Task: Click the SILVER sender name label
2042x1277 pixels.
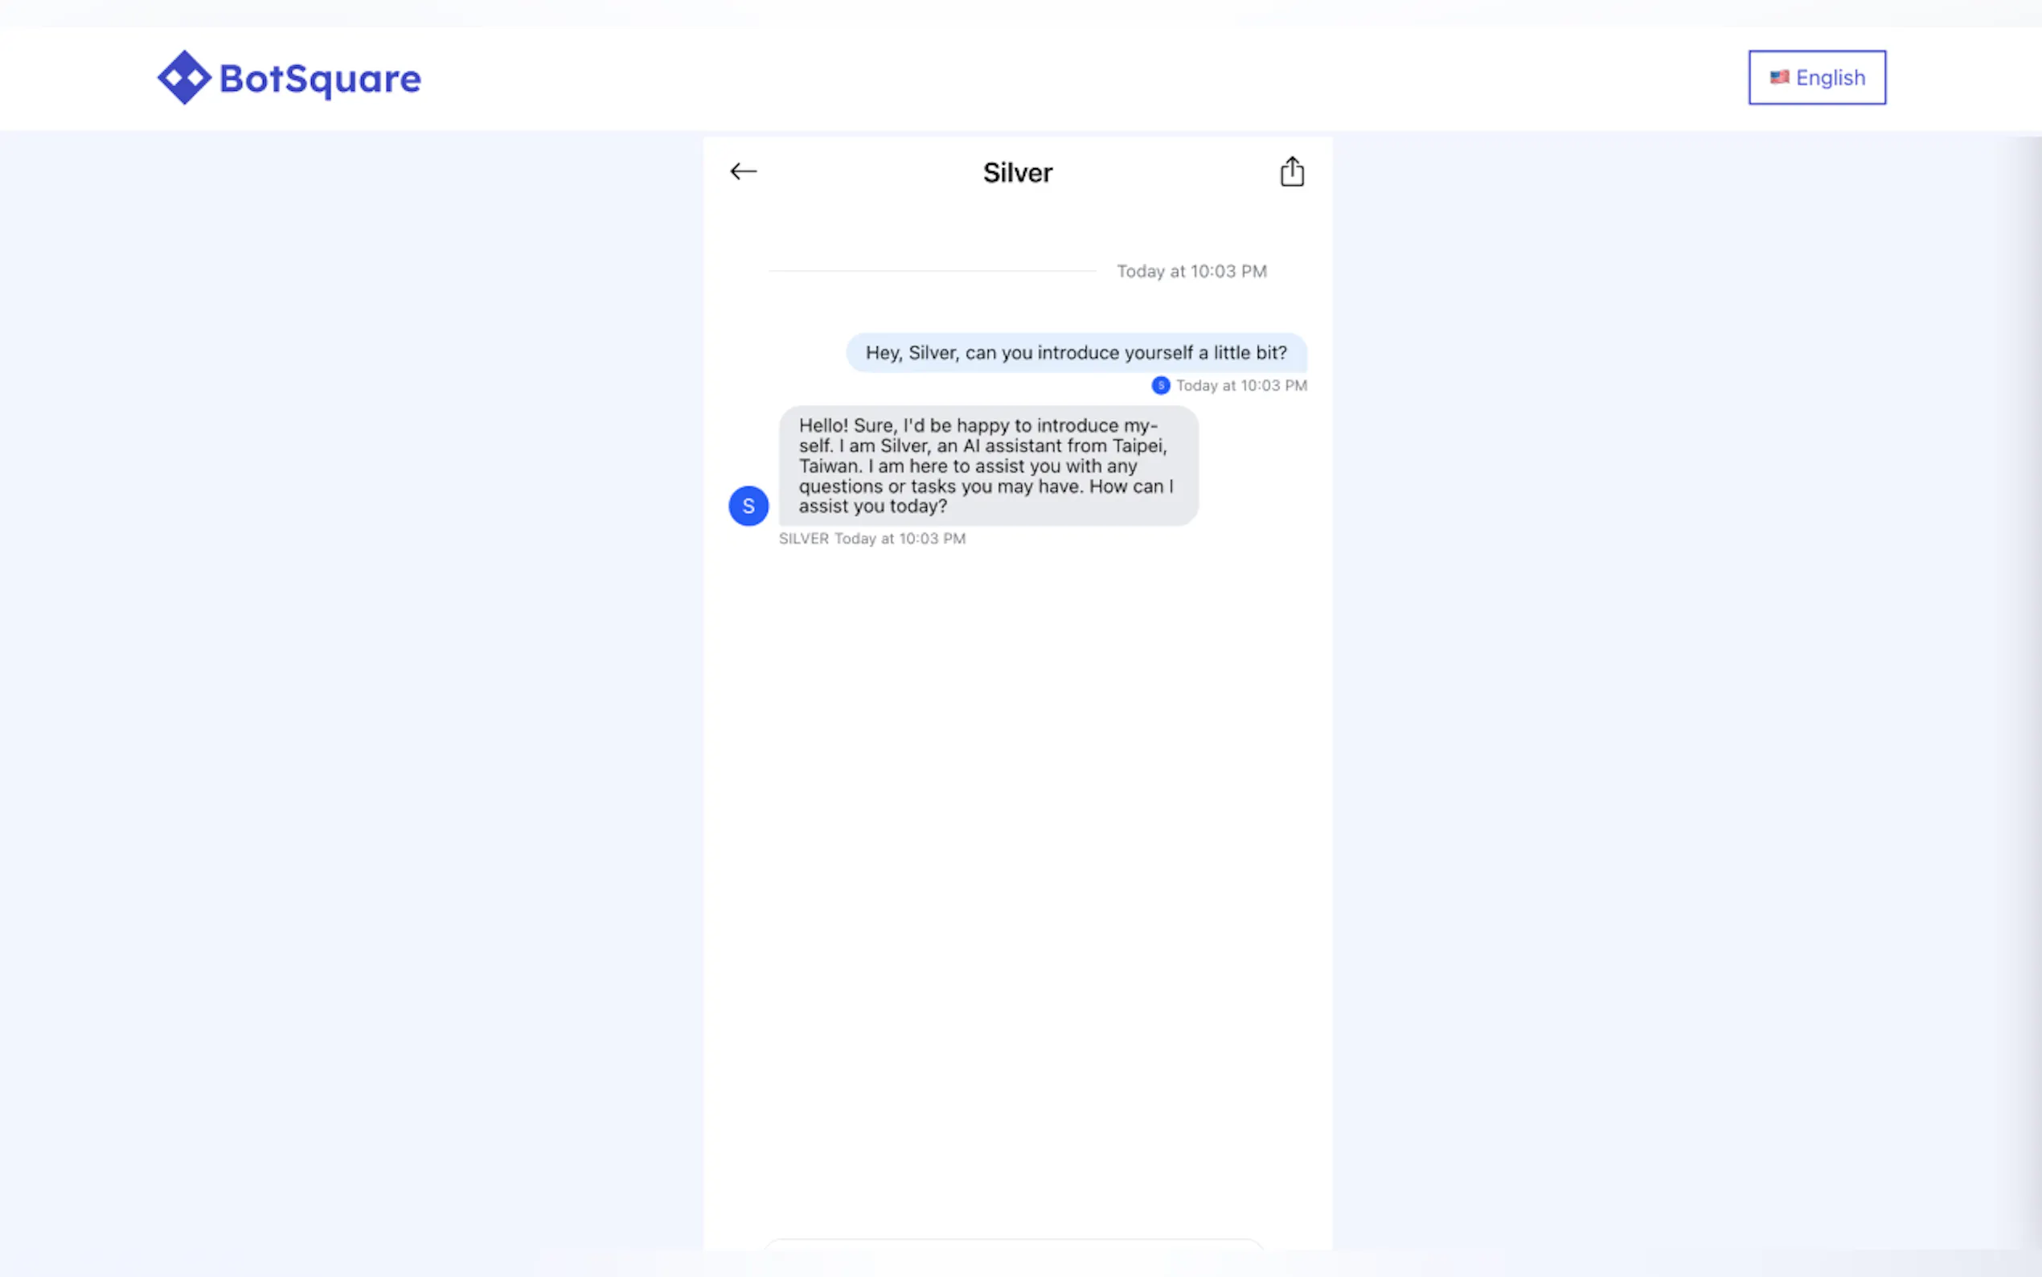Action: 803,539
